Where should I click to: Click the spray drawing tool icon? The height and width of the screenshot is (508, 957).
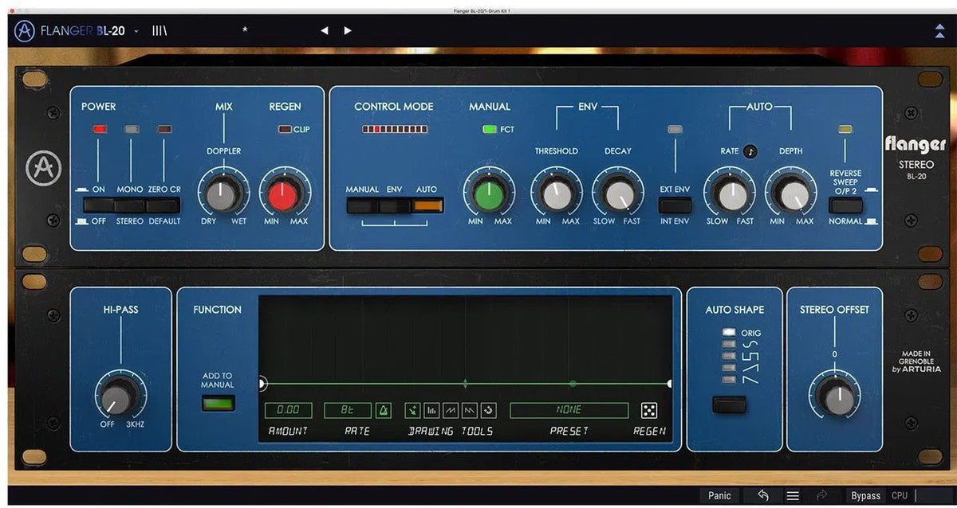(487, 410)
